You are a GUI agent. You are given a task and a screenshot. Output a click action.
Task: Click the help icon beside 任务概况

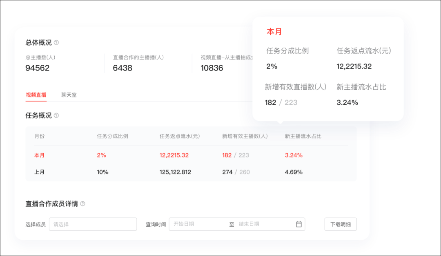click(x=57, y=115)
